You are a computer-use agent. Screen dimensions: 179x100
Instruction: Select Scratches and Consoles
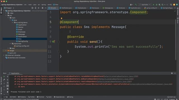coord(15,58)
